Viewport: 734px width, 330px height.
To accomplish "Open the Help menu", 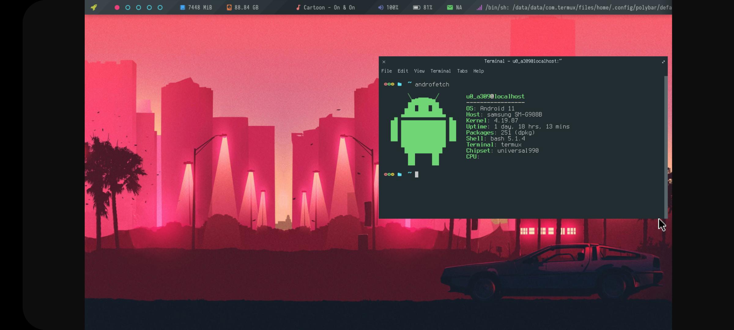I will coord(479,71).
